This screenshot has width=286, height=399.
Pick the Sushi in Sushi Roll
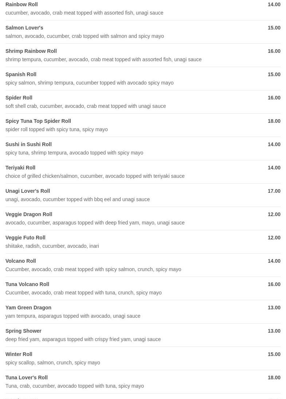tap(143, 148)
